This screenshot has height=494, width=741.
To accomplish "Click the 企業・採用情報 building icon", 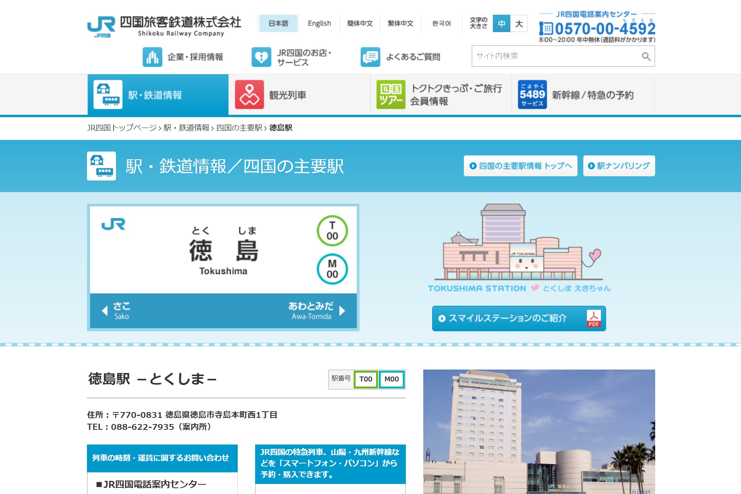I will [x=152, y=57].
